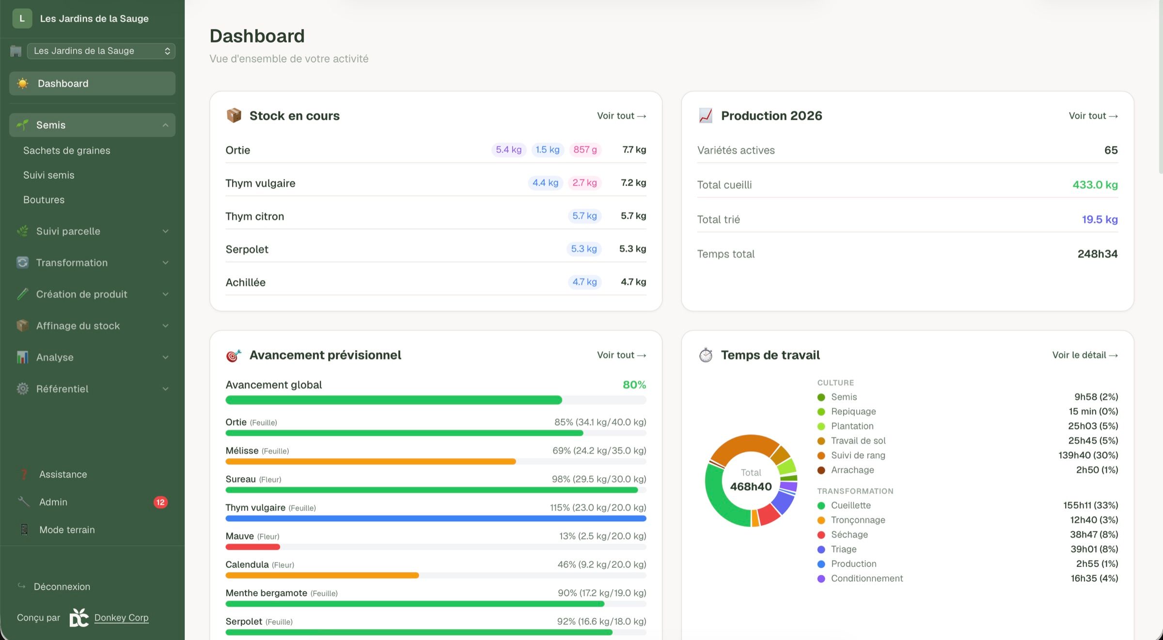Image resolution: width=1163 pixels, height=640 pixels.
Task: Click the logout arrow icon beside Déconnexion
Action: (x=22, y=586)
